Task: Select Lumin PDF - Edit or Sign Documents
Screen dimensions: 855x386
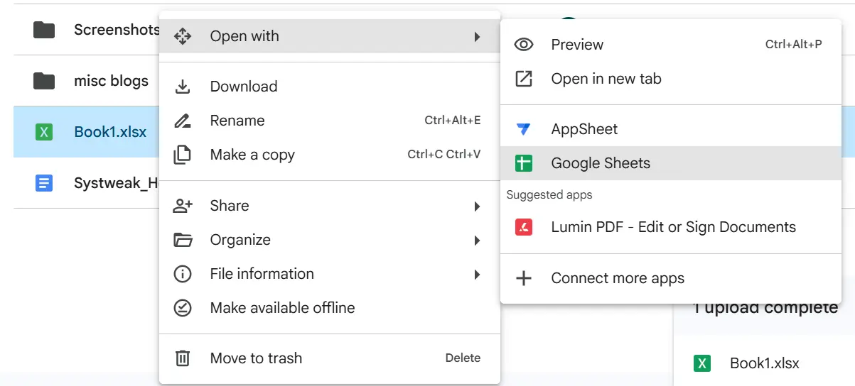Action: pos(673,227)
